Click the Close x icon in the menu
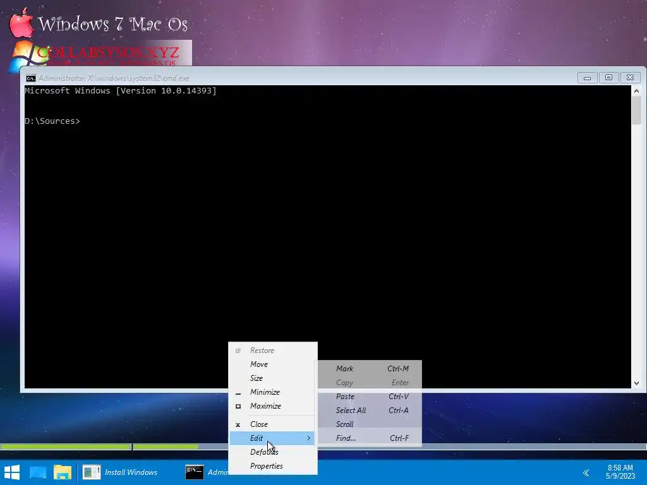This screenshot has width=647, height=485. (x=238, y=424)
